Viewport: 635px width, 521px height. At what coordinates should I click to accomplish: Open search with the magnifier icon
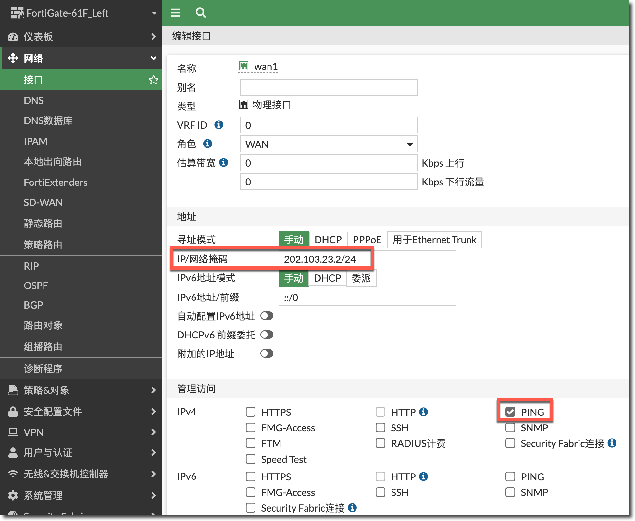[x=201, y=13]
